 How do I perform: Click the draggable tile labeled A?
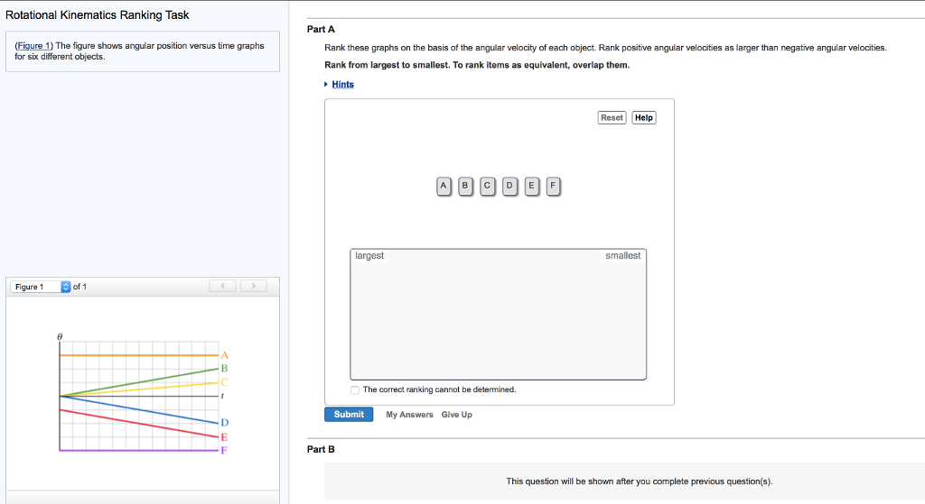(x=444, y=187)
